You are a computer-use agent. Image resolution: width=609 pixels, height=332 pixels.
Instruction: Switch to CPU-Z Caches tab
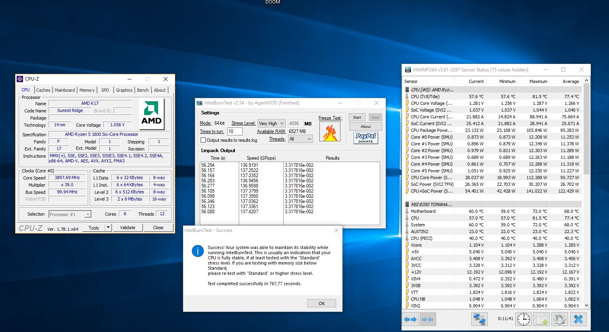[43, 90]
